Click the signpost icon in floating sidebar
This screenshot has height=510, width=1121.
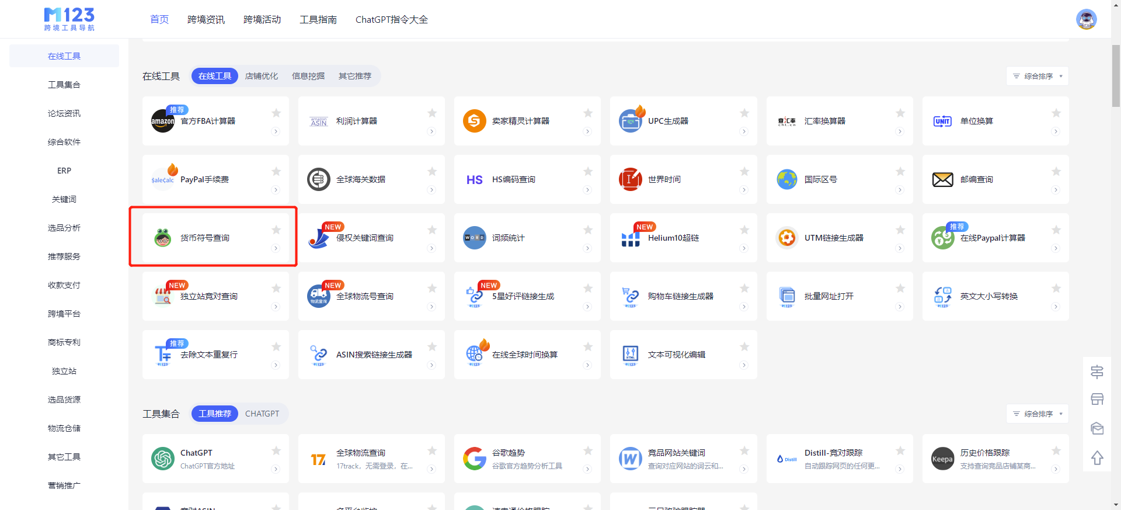[x=1097, y=372]
